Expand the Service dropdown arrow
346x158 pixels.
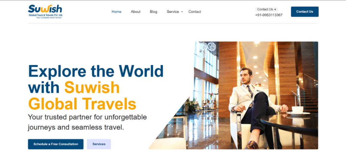pos(182,12)
